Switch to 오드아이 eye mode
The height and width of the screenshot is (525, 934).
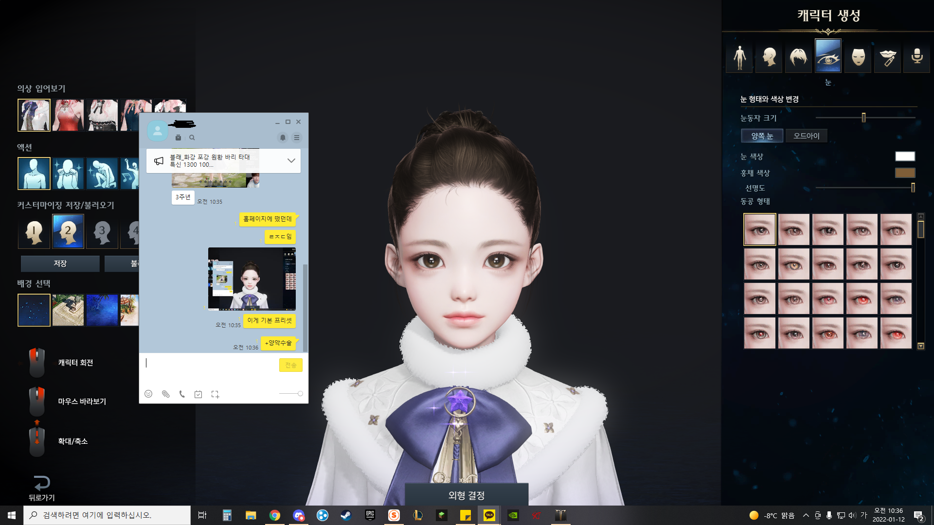pyautogui.click(x=806, y=136)
